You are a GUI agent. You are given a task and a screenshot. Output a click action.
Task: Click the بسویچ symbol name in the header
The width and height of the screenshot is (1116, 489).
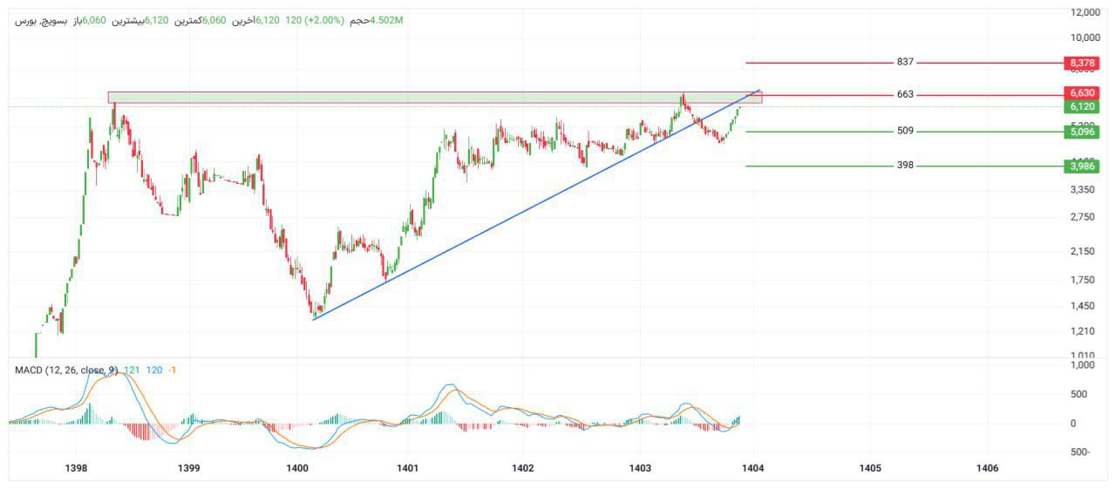47,20
